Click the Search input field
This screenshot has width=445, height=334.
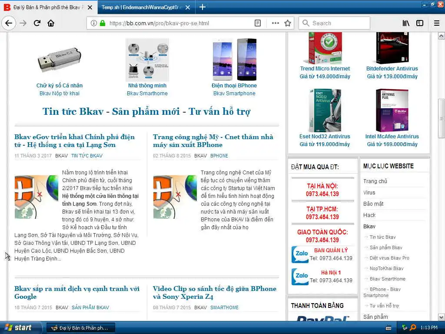(x=334, y=23)
